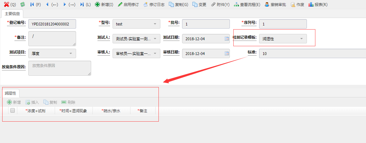366x143 pixels.
Task: Click 疏水/亲水 column header
Action: [x=111, y=111]
